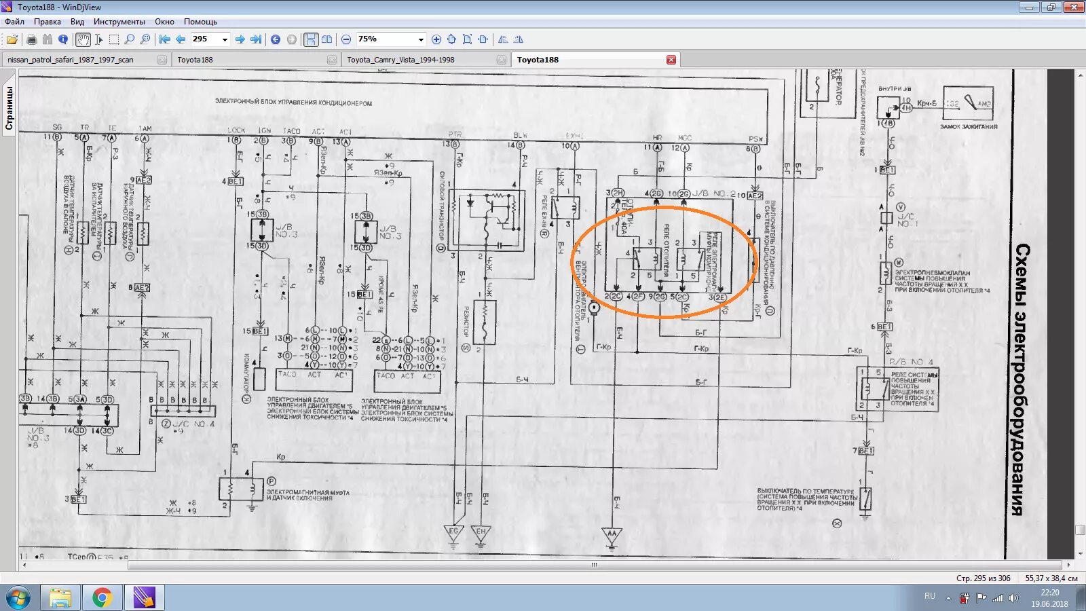Open the Файл menu
The height and width of the screenshot is (611, 1086).
coord(14,22)
